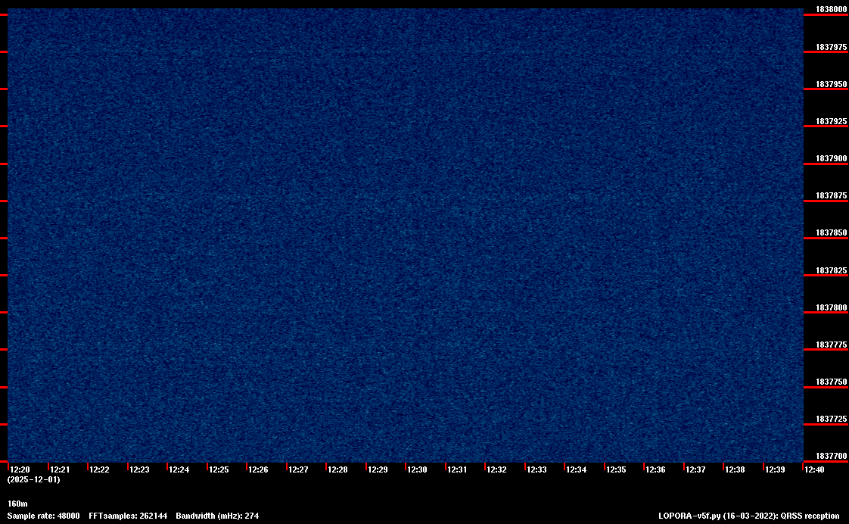Click the 12:20 time label
The height and width of the screenshot is (524, 849).
20,469
